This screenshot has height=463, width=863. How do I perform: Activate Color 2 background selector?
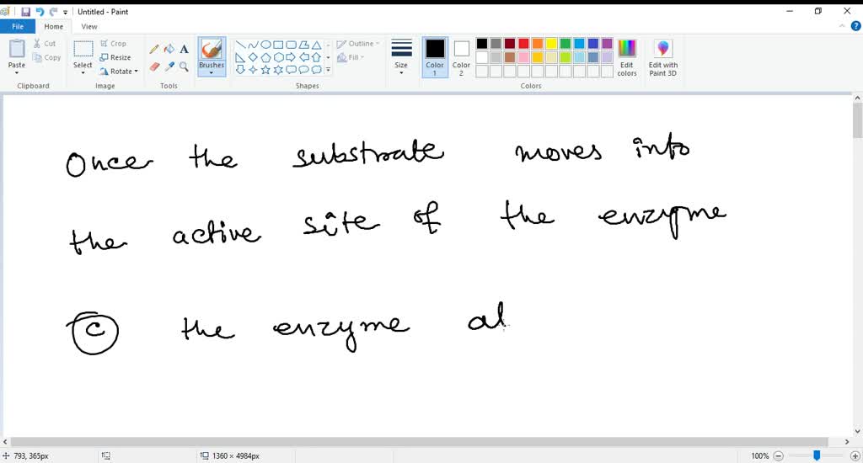(x=461, y=57)
